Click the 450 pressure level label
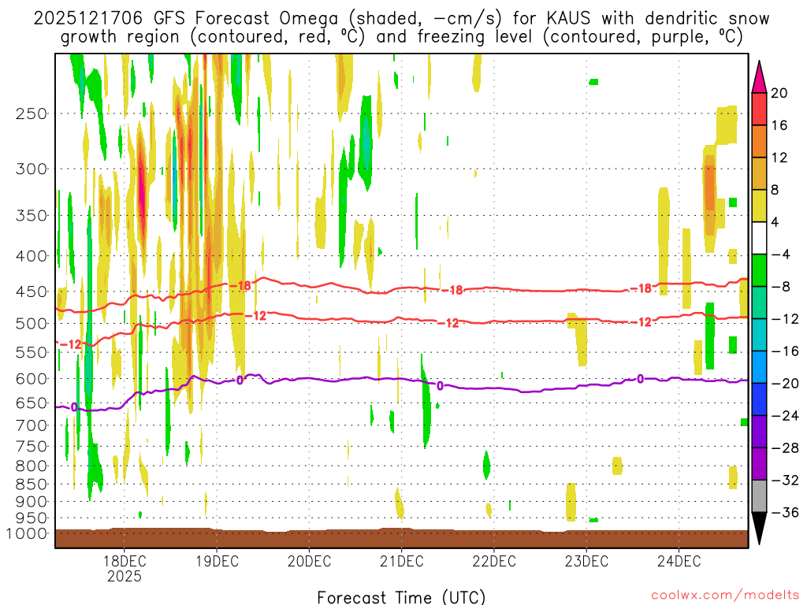Screen dimensions: 807x605 coord(32,291)
